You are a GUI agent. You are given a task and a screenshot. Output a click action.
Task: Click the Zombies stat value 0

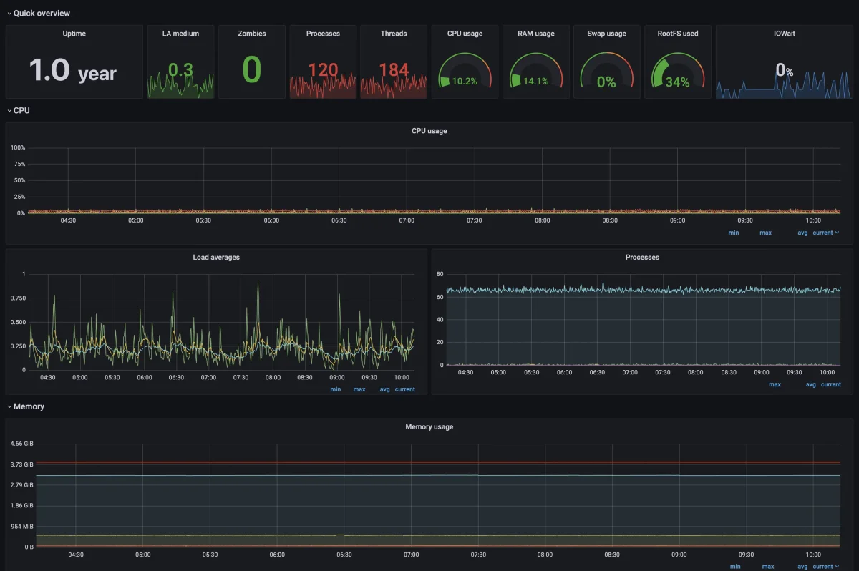pyautogui.click(x=251, y=70)
